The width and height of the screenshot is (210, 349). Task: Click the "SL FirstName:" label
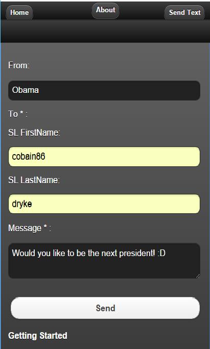(34, 133)
